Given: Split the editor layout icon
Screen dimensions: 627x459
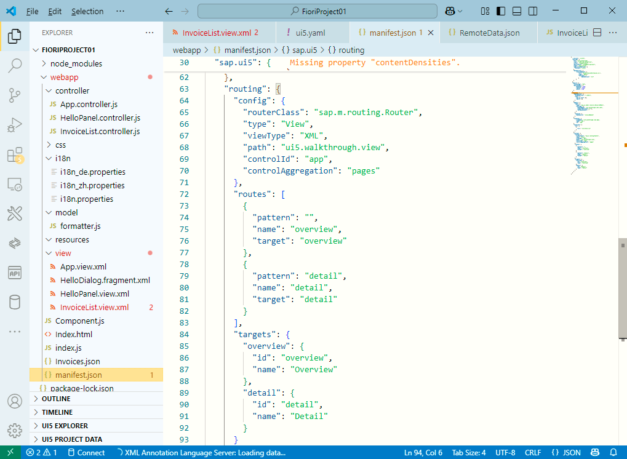Looking at the screenshot, I should tap(597, 33).
